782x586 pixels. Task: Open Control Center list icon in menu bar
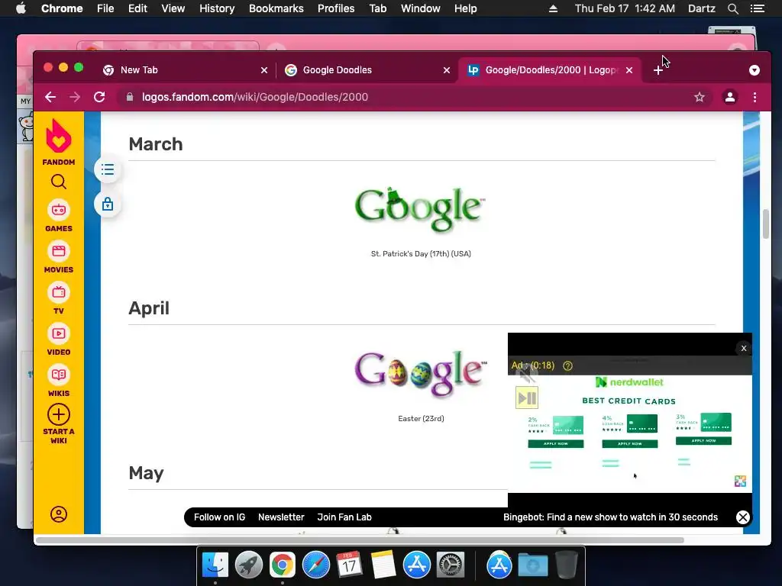click(x=757, y=8)
